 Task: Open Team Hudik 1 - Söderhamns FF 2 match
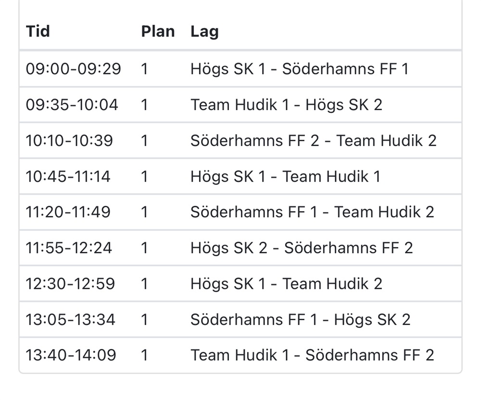point(312,355)
